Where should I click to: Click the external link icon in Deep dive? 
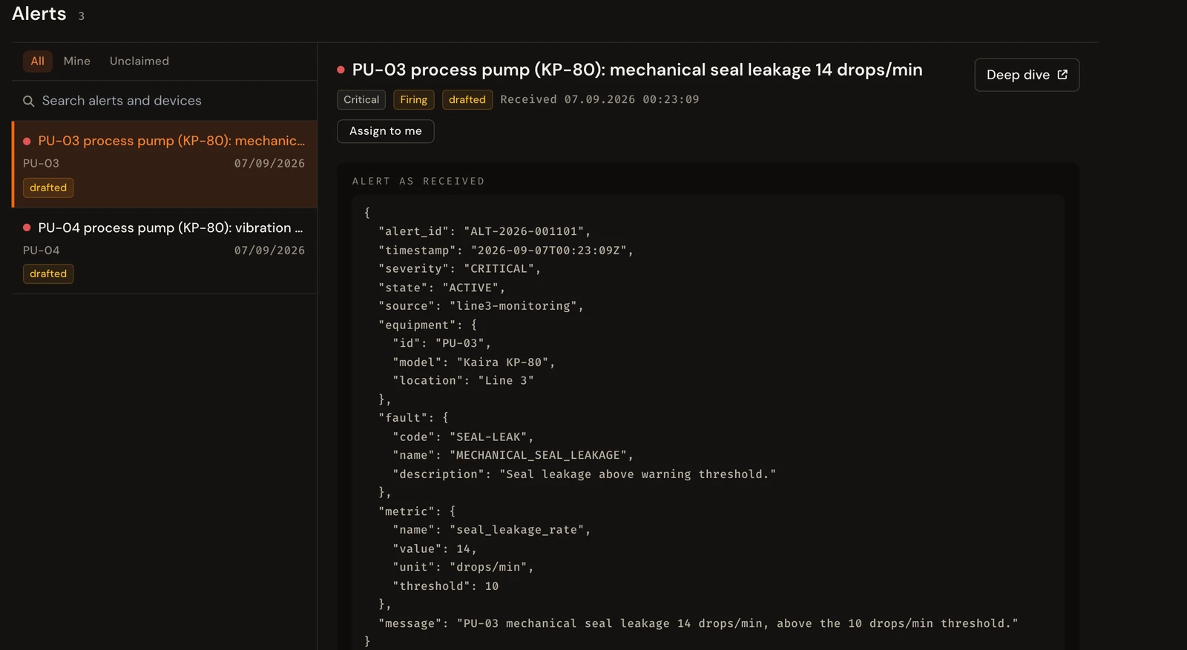tap(1062, 75)
